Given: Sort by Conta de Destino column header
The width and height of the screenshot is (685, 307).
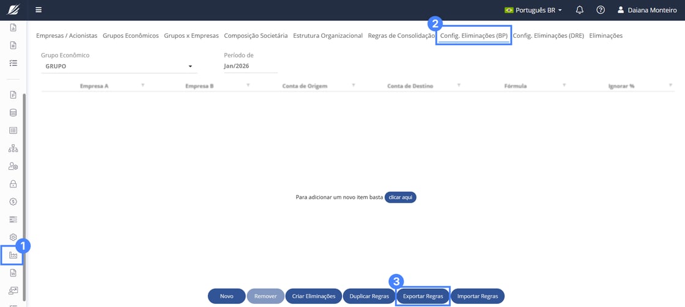Looking at the screenshot, I should [410, 86].
